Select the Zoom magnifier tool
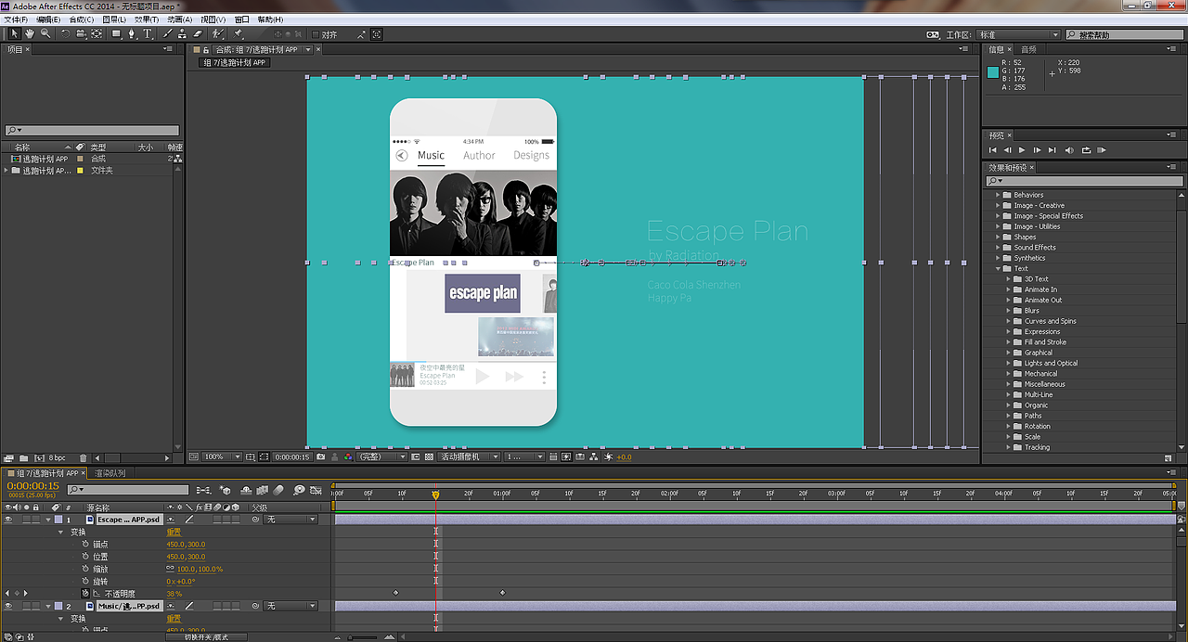Viewport: 1188px width, 642px height. [45, 34]
